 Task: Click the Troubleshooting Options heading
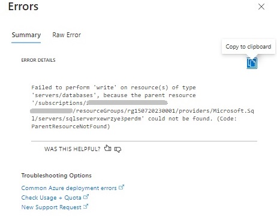(56, 176)
